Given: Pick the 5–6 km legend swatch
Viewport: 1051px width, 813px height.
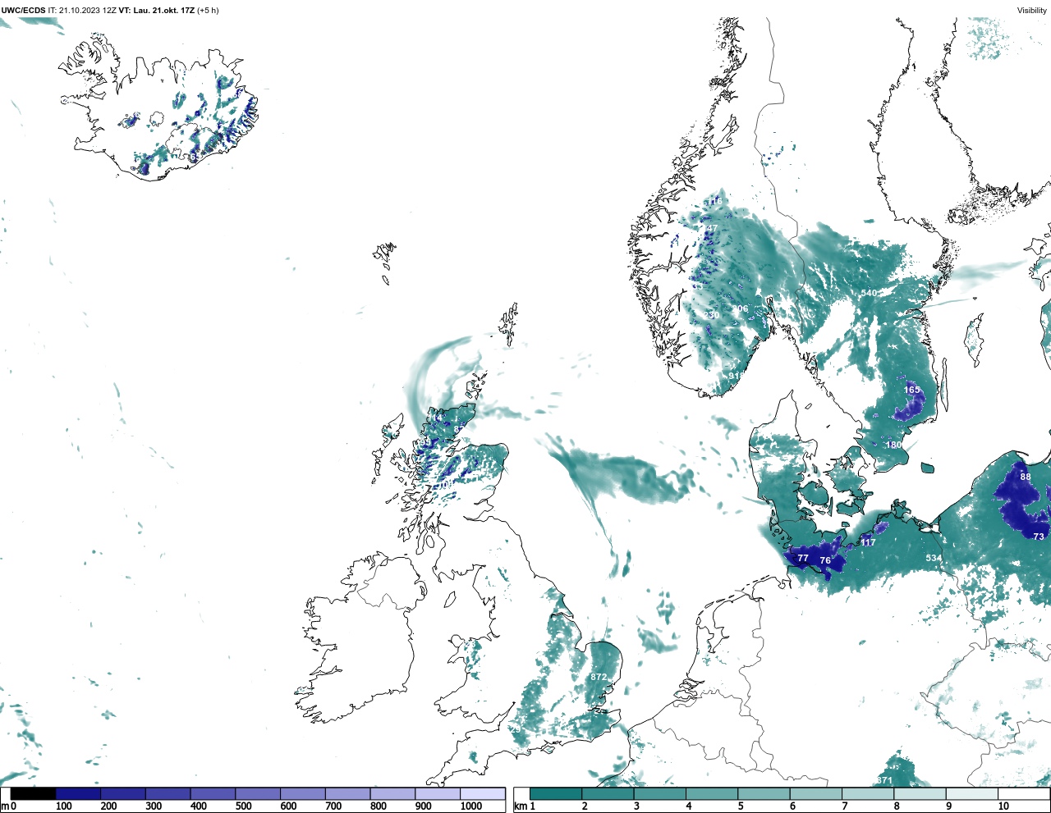Looking at the screenshot, I should (764, 794).
